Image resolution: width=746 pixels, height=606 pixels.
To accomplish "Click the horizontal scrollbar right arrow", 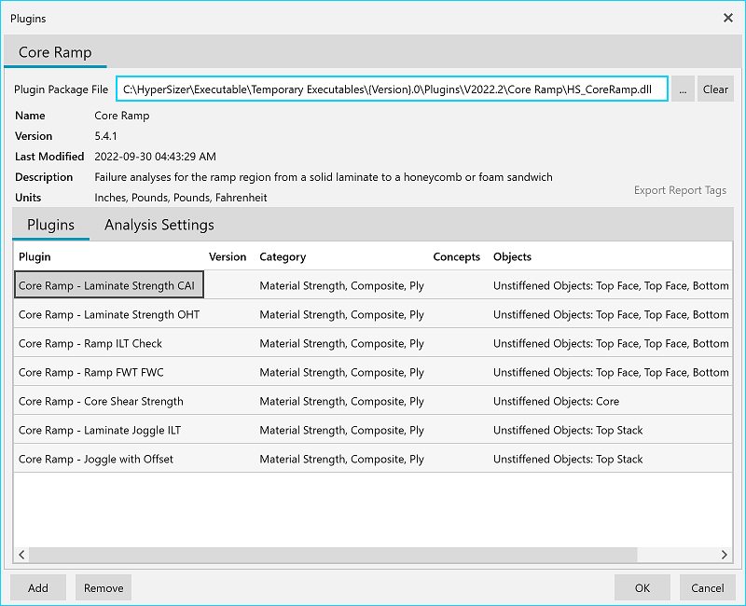I will 725,555.
